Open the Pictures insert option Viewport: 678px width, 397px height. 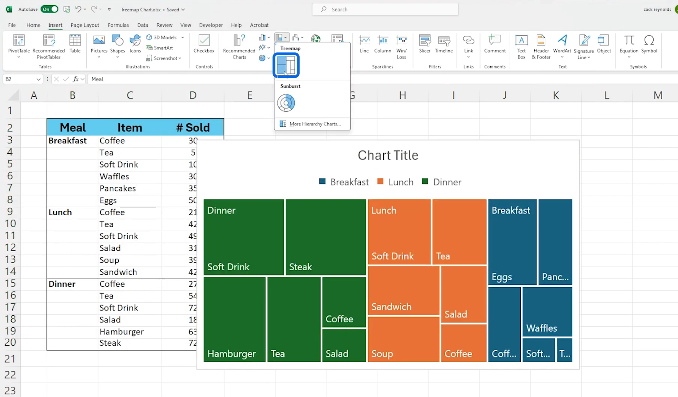99,46
